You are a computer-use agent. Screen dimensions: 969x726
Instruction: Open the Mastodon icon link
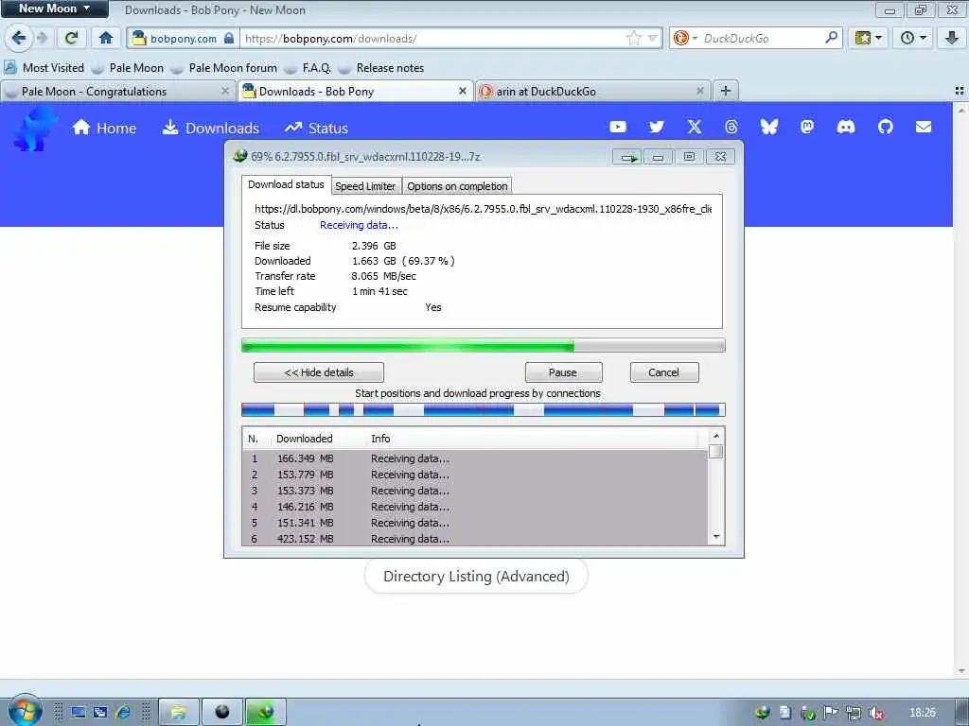point(807,127)
